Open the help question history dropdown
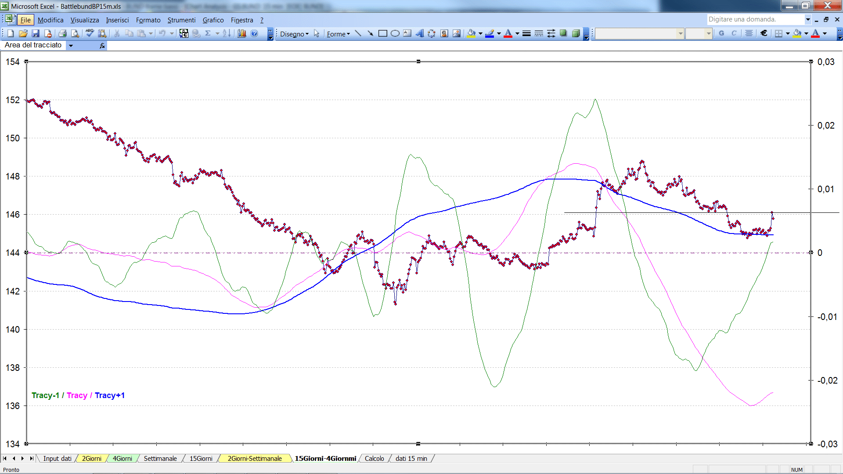Viewport: 843px width, 474px height. [x=807, y=19]
